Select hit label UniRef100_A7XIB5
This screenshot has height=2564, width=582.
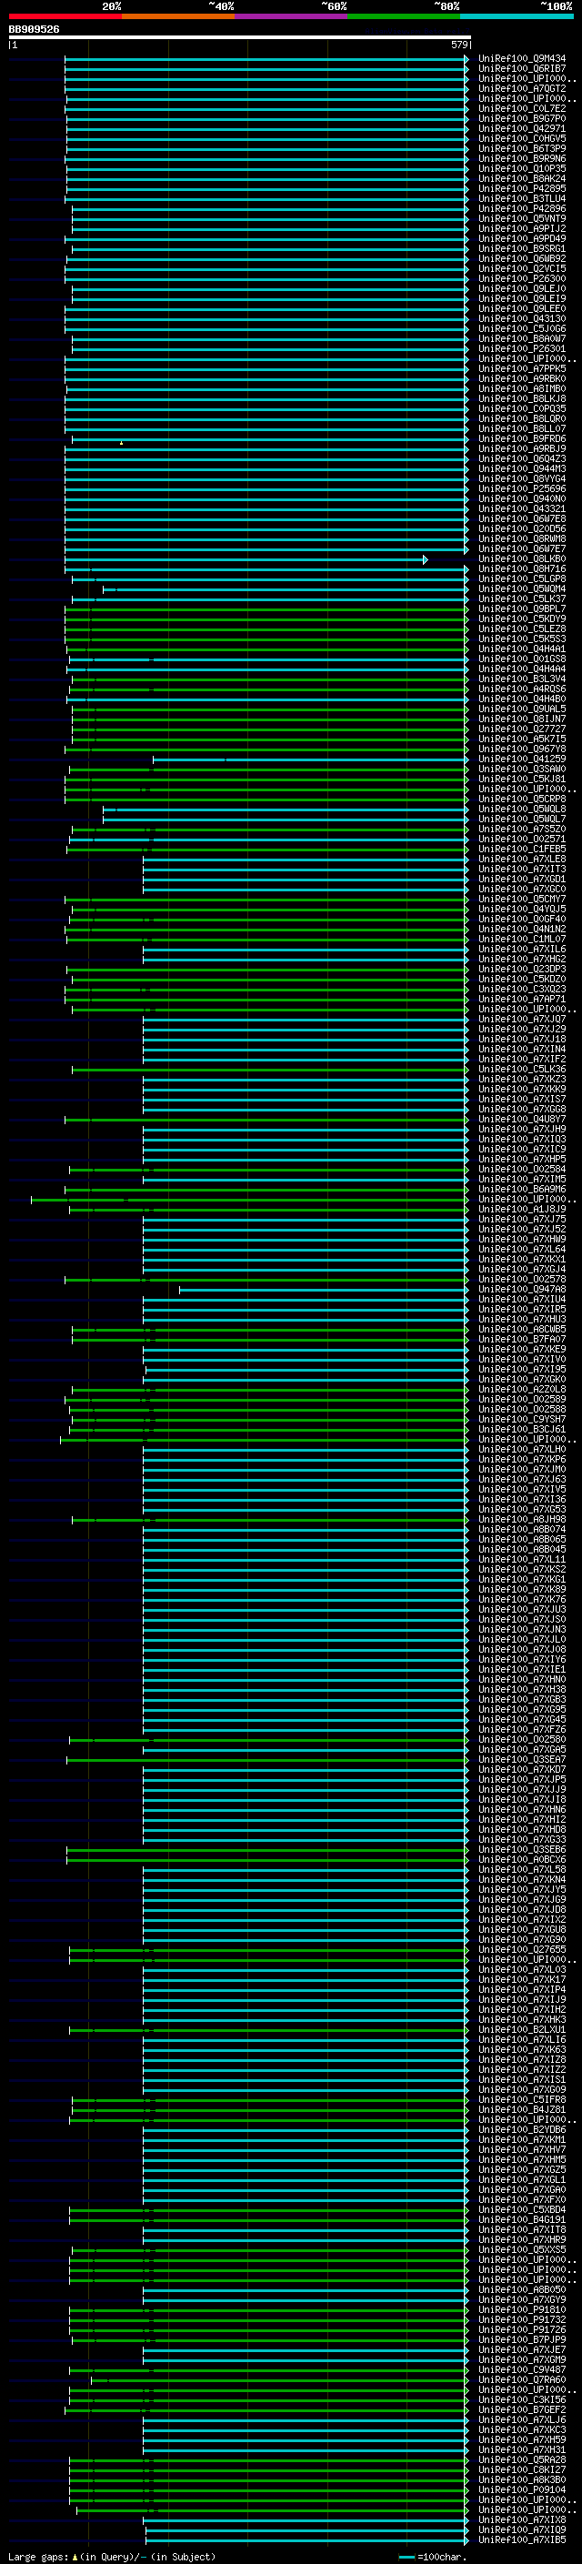coord(522,2539)
